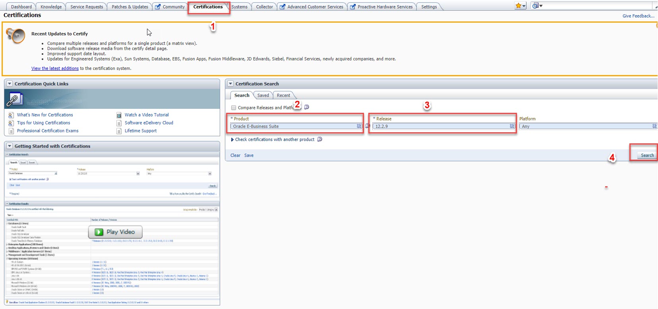Click document icon beside Software eDelivery Cloud
Screen dimensions: 658x309
pos(119,123)
